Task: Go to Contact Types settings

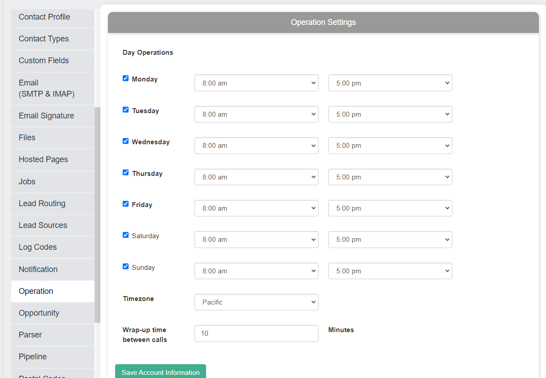Action: click(53, 39)
